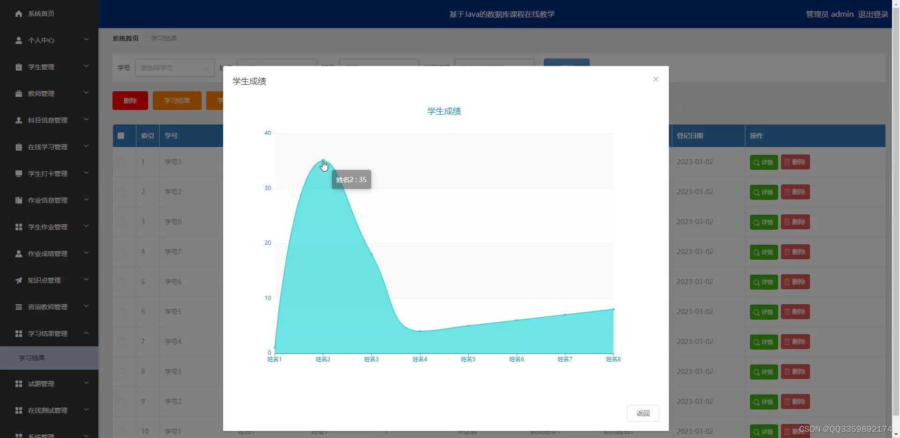Tick the checkbox for row 1 学号3
Screen dimensions: 900x438
[x=121, y=162]
